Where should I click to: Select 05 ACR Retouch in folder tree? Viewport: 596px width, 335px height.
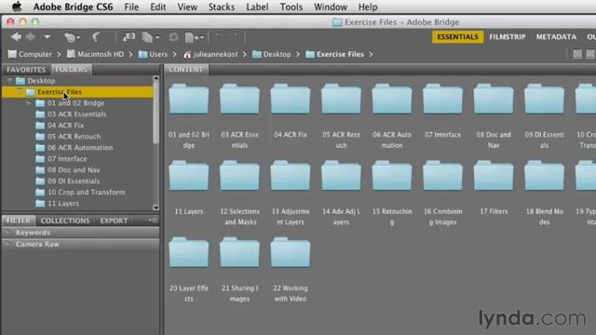(x=74, y=137)
